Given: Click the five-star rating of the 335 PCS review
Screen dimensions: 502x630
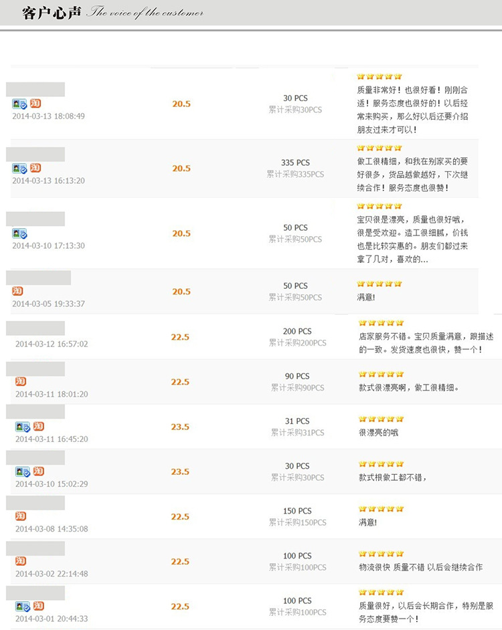Looking at the screenshot, I should pyautogui.click(x=380, y=148).
